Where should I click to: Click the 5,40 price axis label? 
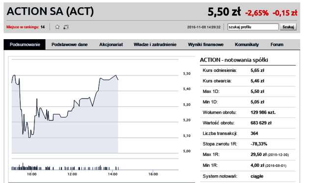click(186, 89)
